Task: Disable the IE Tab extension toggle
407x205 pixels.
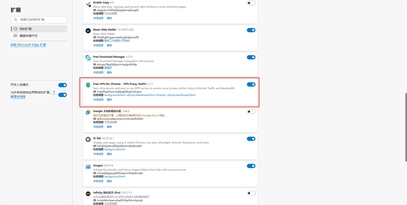Action: [x=251, y=139]
